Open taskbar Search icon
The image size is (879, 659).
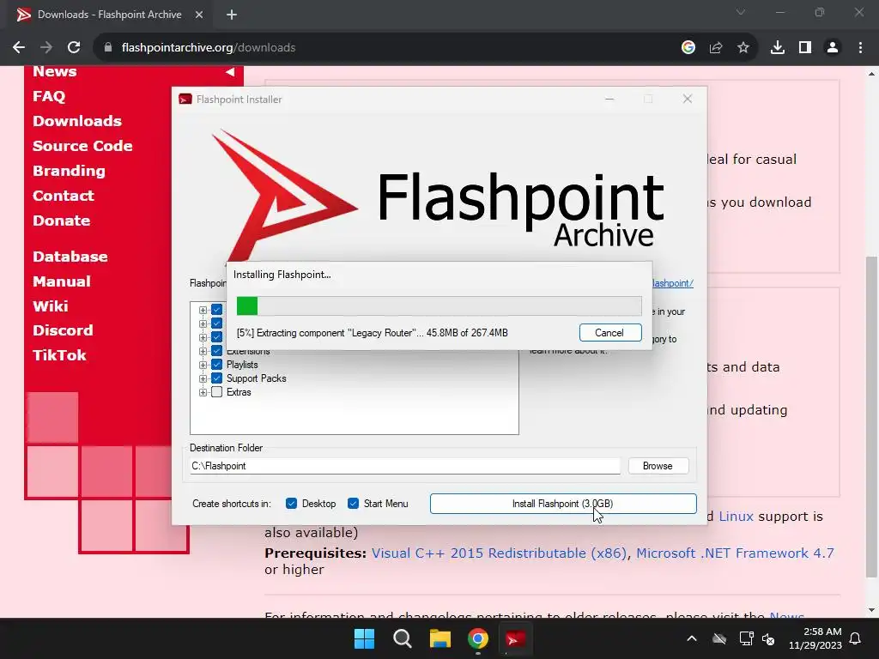coord(402,638)
